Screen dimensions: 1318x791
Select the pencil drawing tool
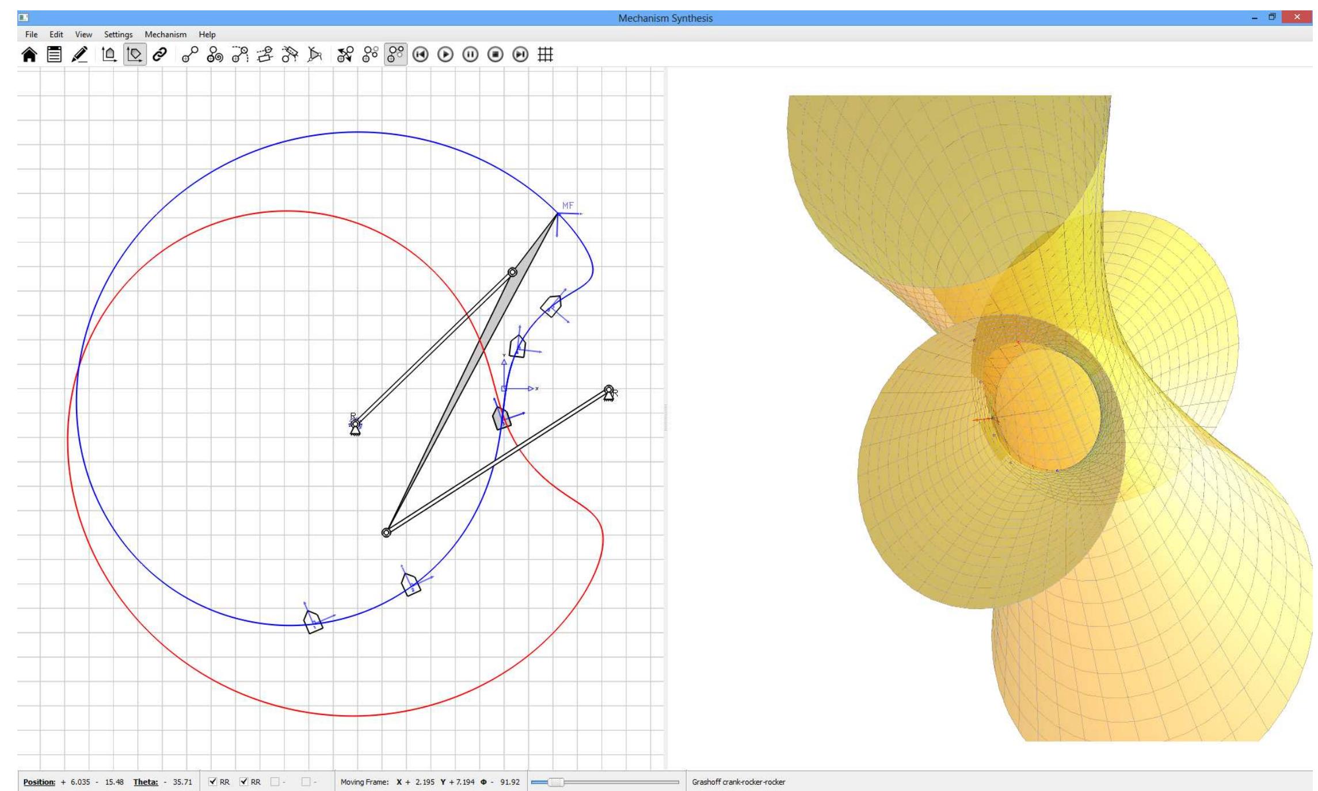(79, 55)
